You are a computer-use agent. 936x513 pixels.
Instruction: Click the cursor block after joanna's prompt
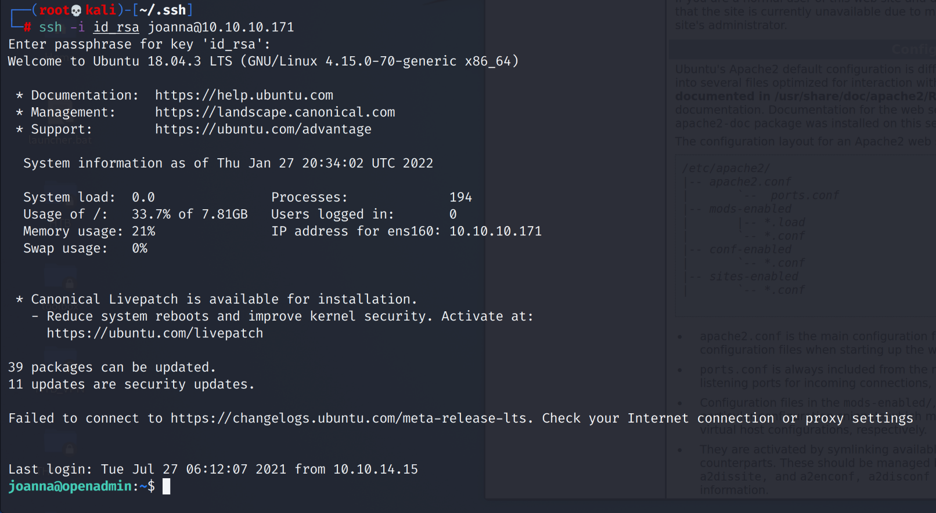[167, 486]
